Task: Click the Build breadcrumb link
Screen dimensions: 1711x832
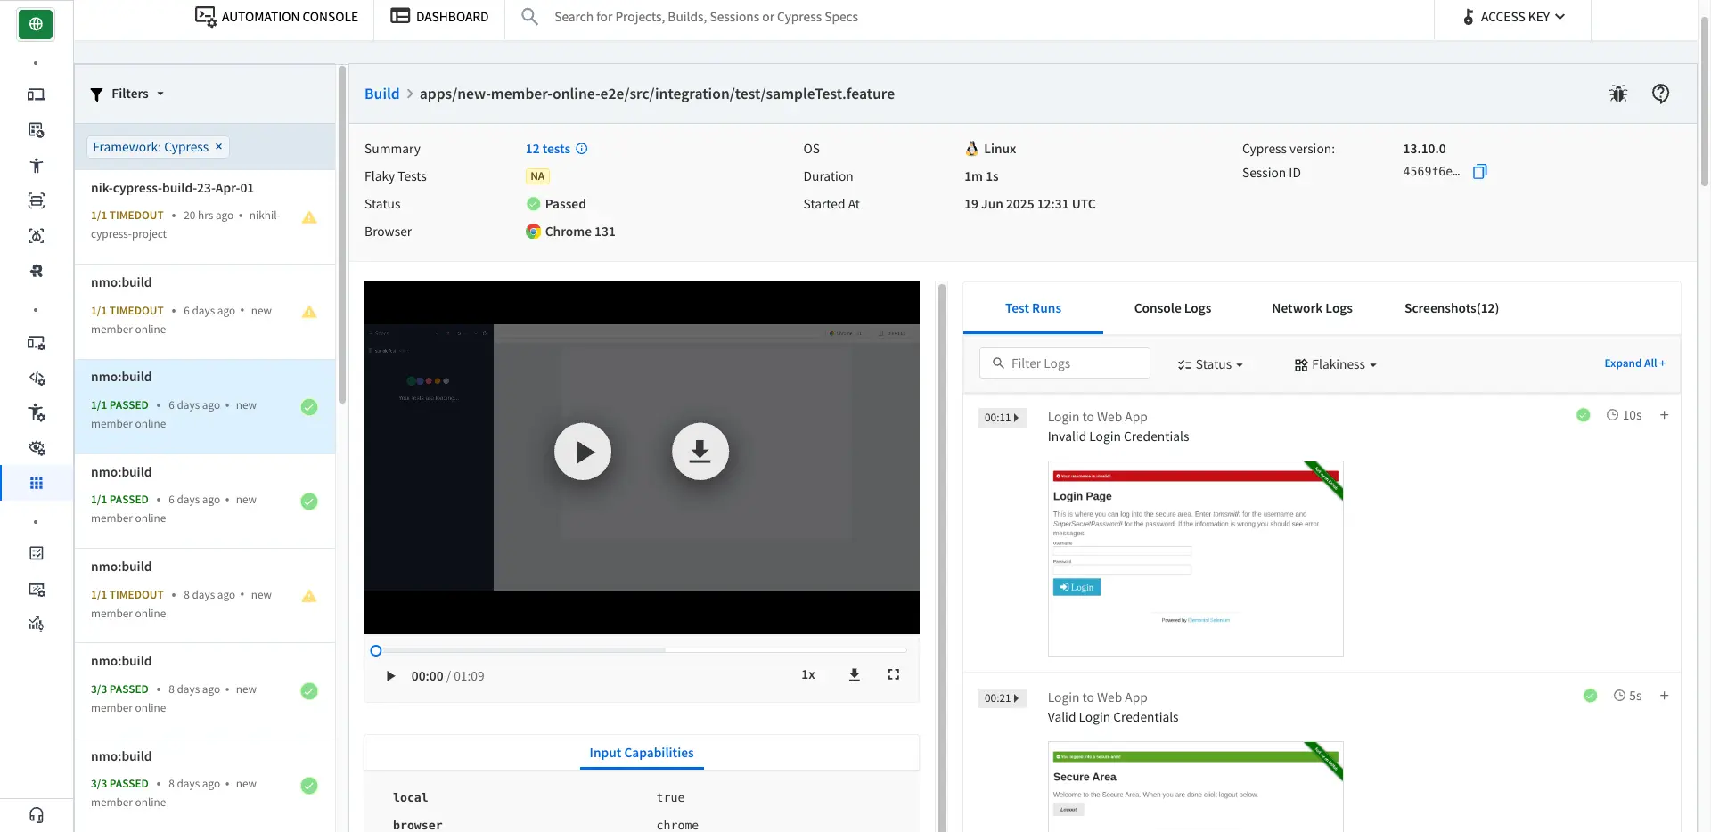Action: (x=381, y=94)
